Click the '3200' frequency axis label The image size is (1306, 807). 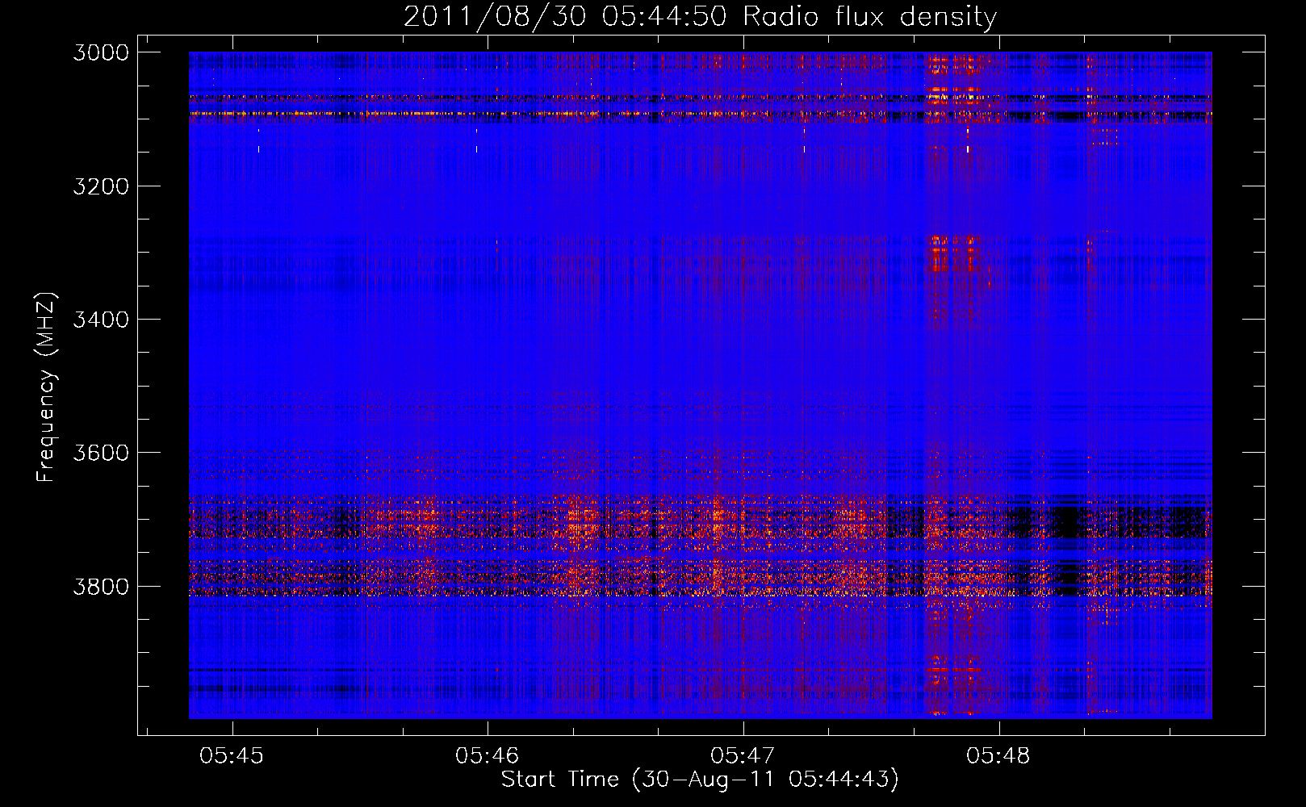(101, 186)
